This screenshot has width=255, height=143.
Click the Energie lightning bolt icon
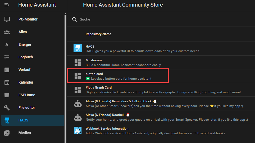pyautogui.click(x=7, y=44)
